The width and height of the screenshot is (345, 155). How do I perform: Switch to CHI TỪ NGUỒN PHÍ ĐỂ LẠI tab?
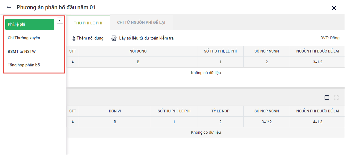141,23
